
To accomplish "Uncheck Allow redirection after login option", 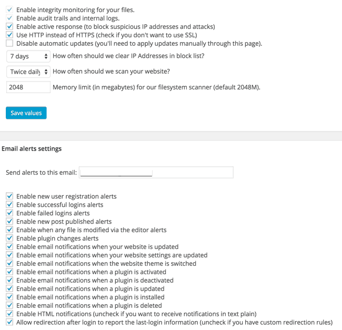I will coord(9,323).
